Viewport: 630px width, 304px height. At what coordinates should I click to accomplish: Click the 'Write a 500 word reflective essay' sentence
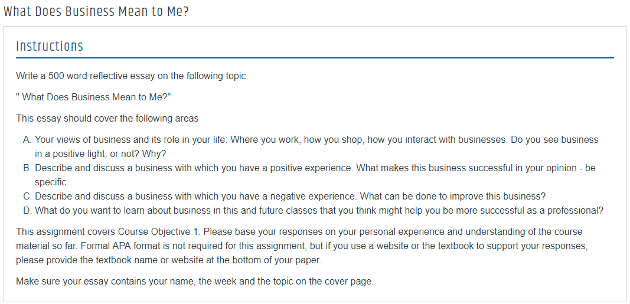132,76
